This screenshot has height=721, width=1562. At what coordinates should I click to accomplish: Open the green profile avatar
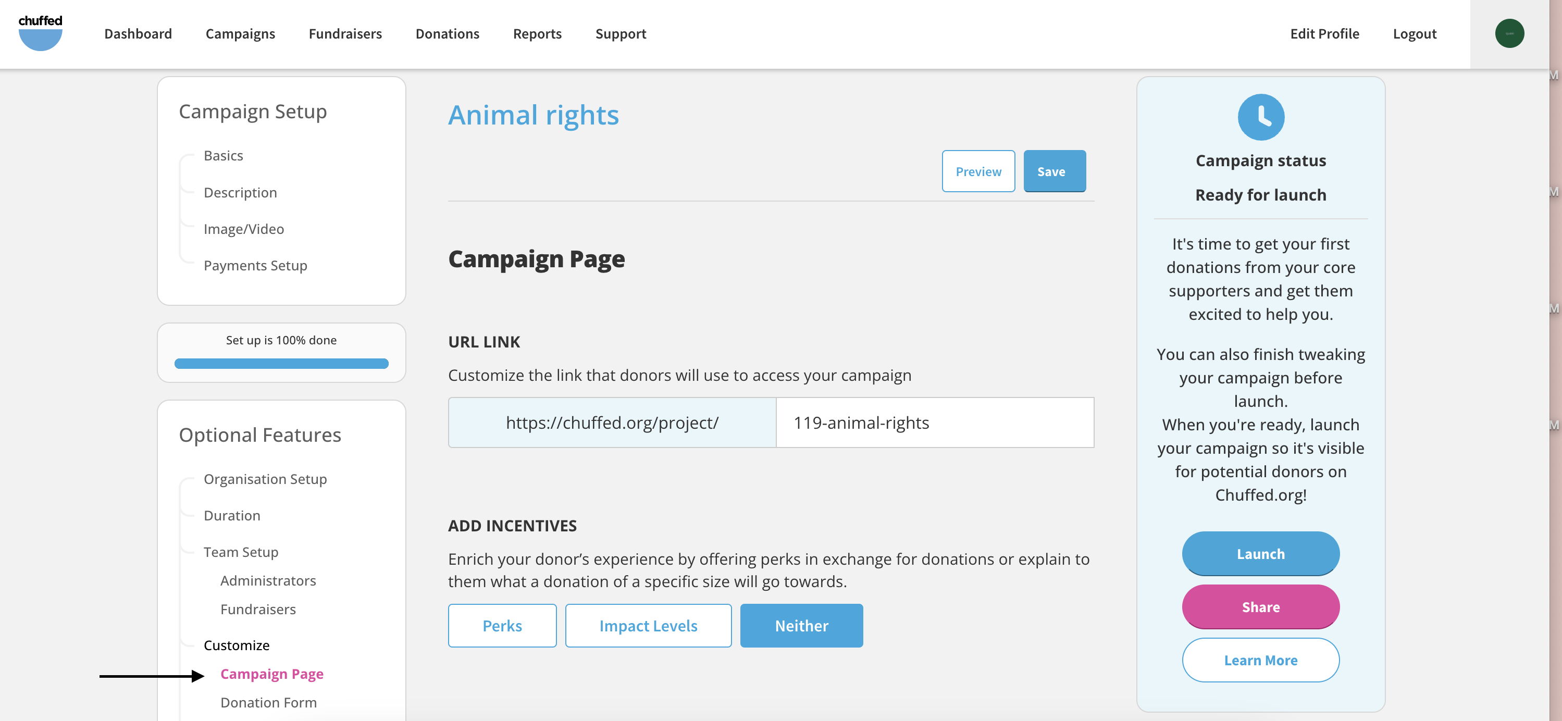pos(1509,33)
